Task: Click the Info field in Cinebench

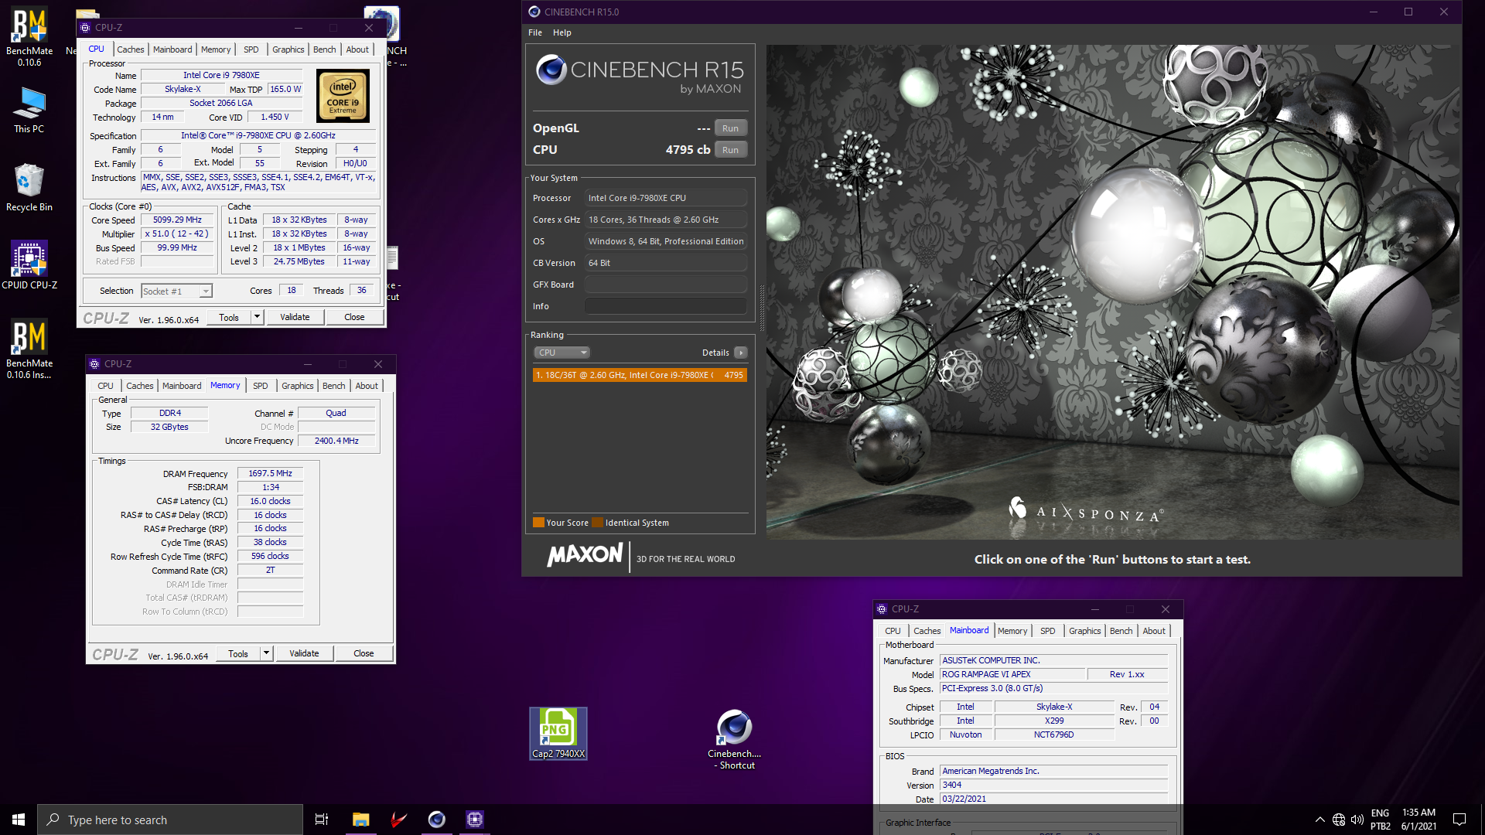Action: [x=665, y=306]
